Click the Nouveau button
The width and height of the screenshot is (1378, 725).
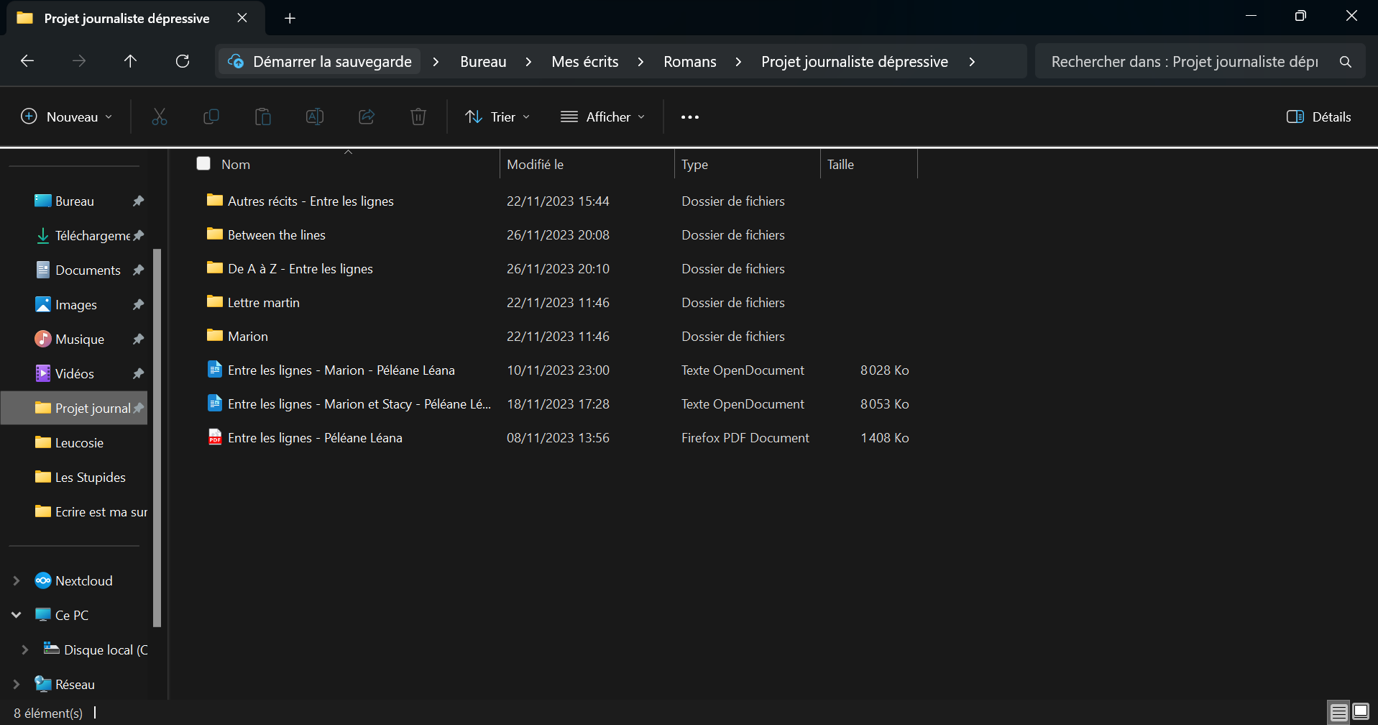pyautogui.click(x=67, y=117)
